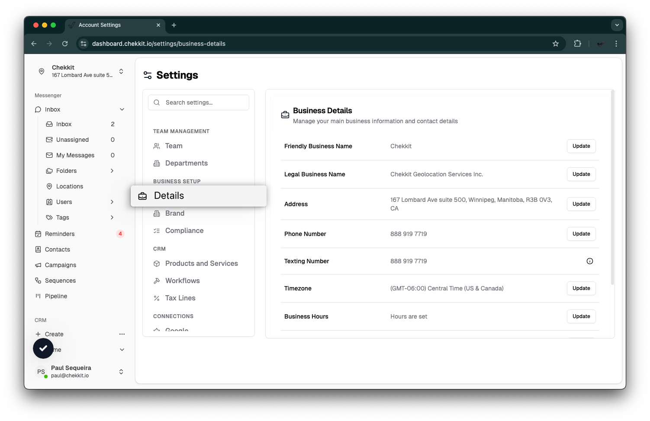Click the Tags label icon
The width and height of the screenshot is (650, 421).
tap(49, 217)
